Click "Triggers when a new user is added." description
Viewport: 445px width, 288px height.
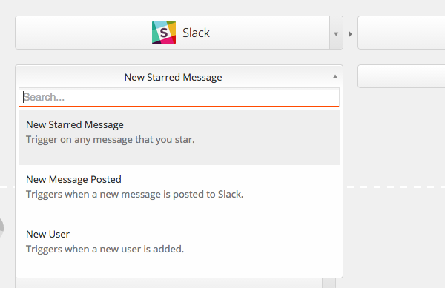point(105,249)
